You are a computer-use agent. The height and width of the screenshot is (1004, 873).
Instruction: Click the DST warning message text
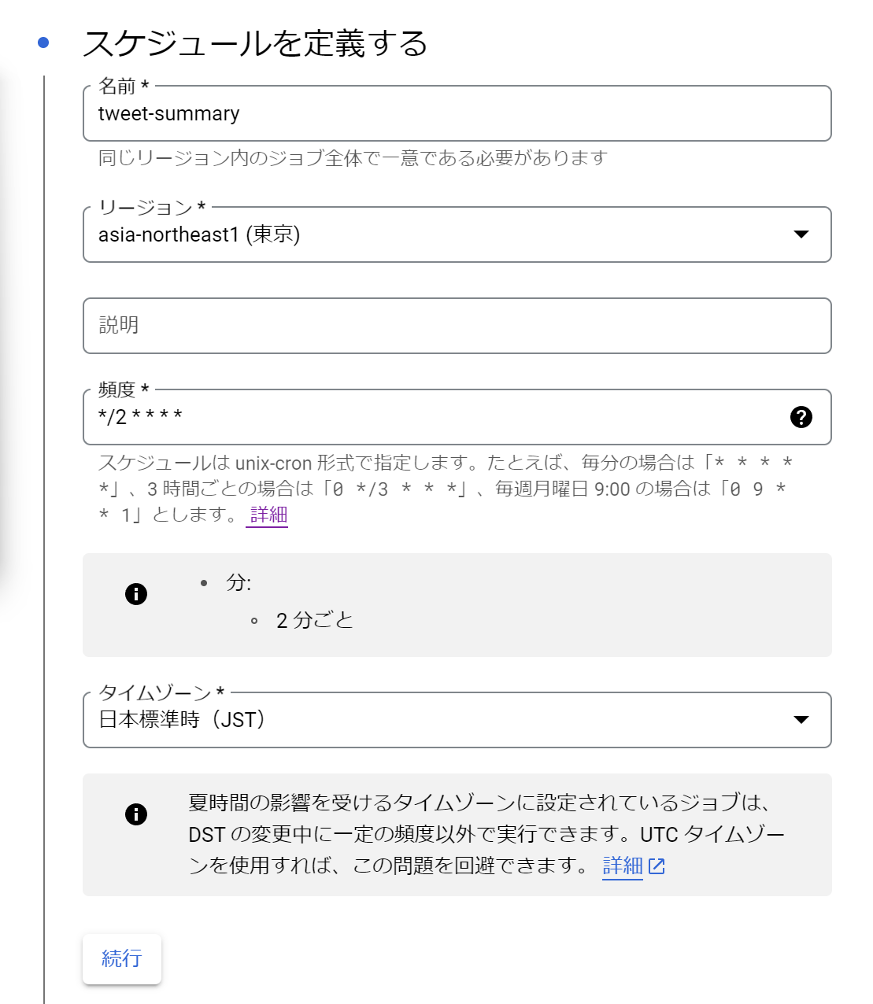(486, 834)
